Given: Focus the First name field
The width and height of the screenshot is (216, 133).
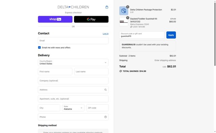Looking at the screenshot, I should point(55,72).
